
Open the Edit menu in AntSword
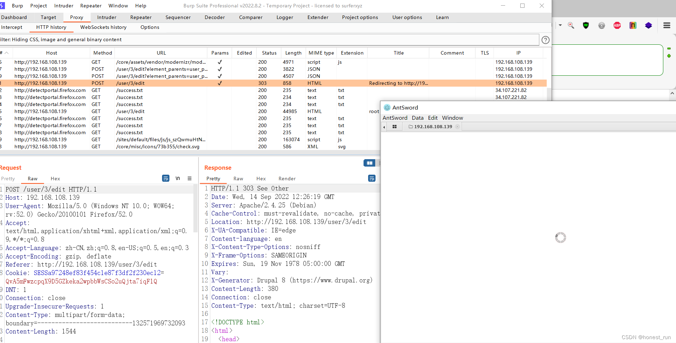coord(433,118)
